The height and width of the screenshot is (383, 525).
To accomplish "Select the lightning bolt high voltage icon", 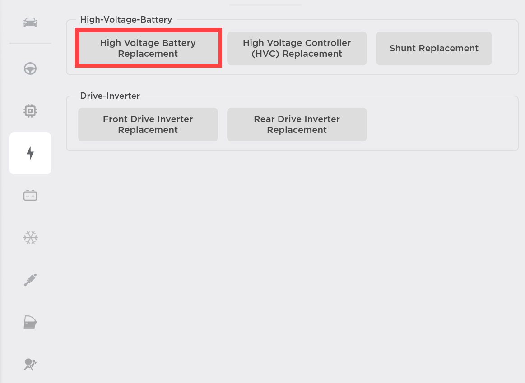I will (30, 153).
